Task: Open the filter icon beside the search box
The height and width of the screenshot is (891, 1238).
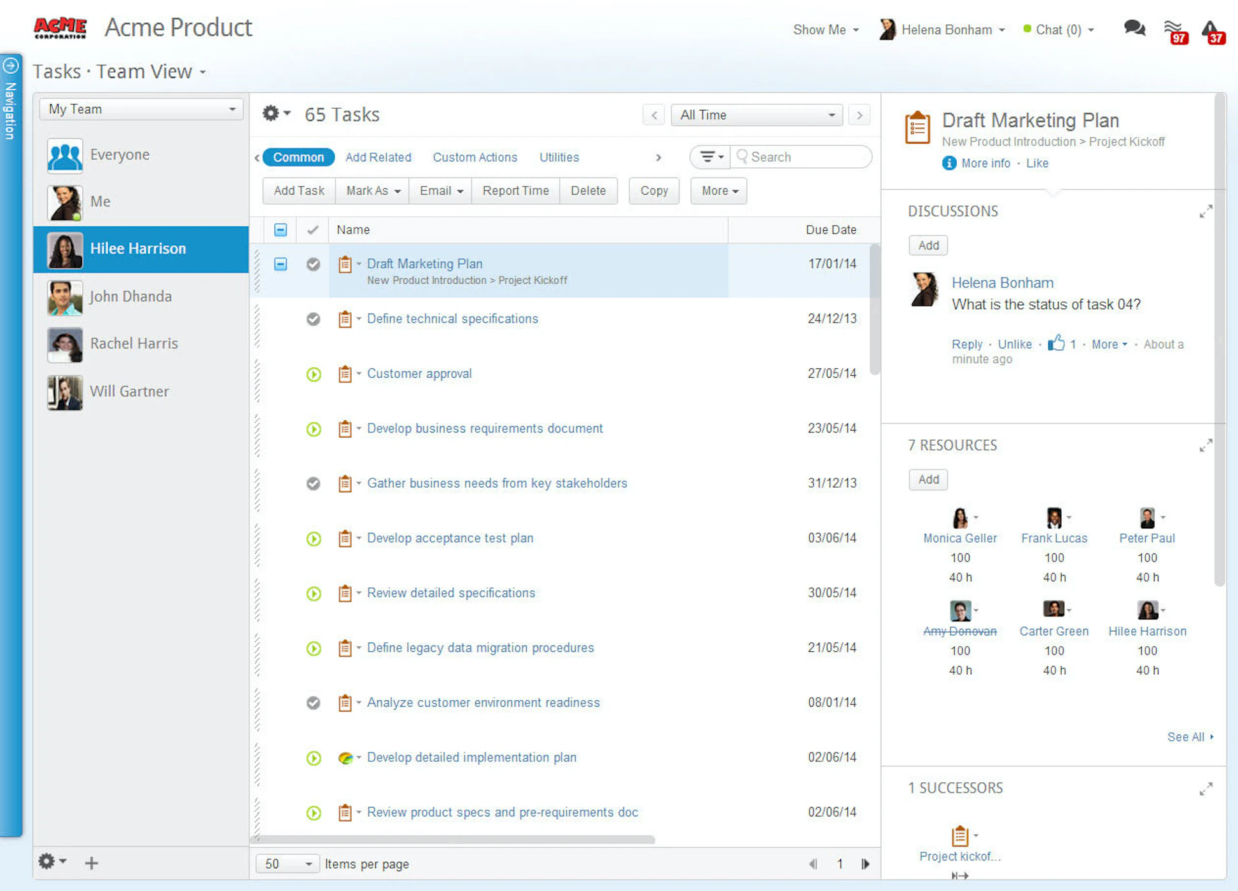Action: 708,157
